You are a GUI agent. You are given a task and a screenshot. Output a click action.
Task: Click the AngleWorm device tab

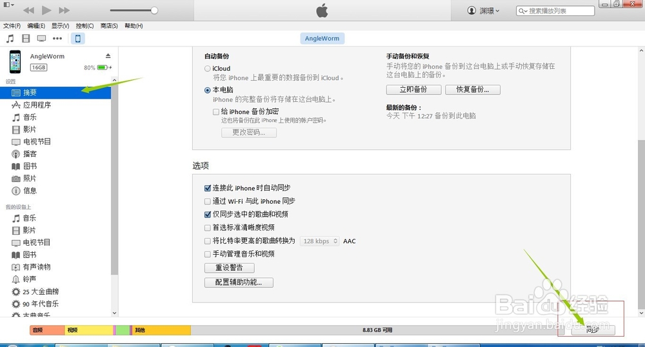click(x=322, y=38)
